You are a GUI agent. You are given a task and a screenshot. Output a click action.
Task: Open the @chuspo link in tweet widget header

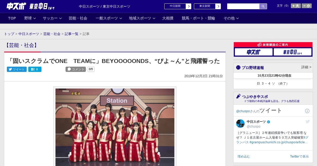(x=243, y=111)
